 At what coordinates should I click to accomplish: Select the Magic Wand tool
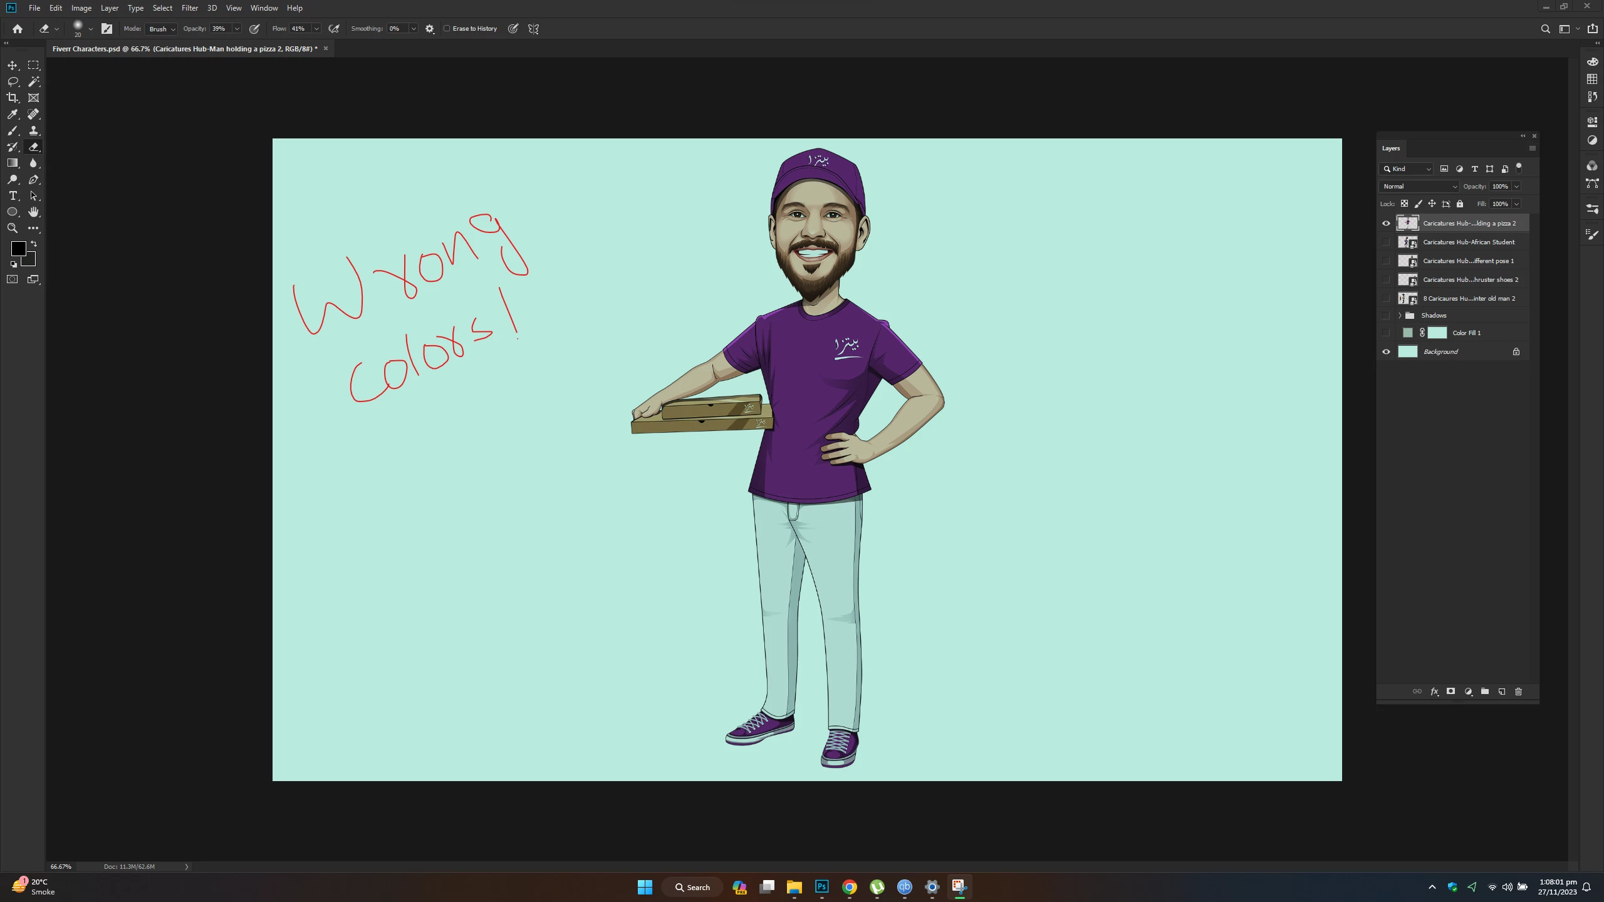coord(34,81)
